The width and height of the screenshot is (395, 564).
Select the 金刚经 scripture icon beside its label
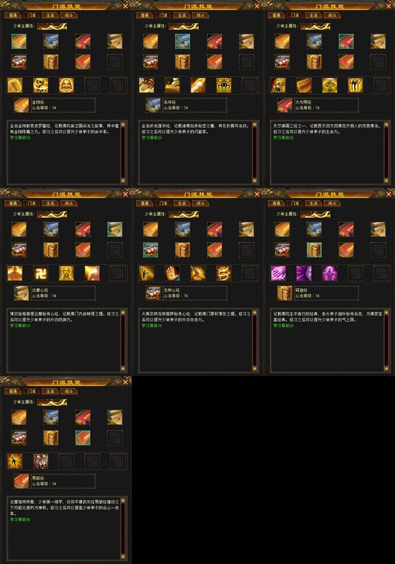(x=21, y=105)
